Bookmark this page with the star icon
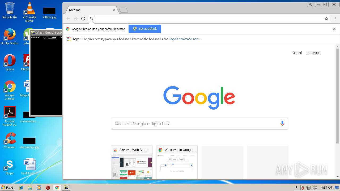The image size is (340, 191). pos(326,19)
